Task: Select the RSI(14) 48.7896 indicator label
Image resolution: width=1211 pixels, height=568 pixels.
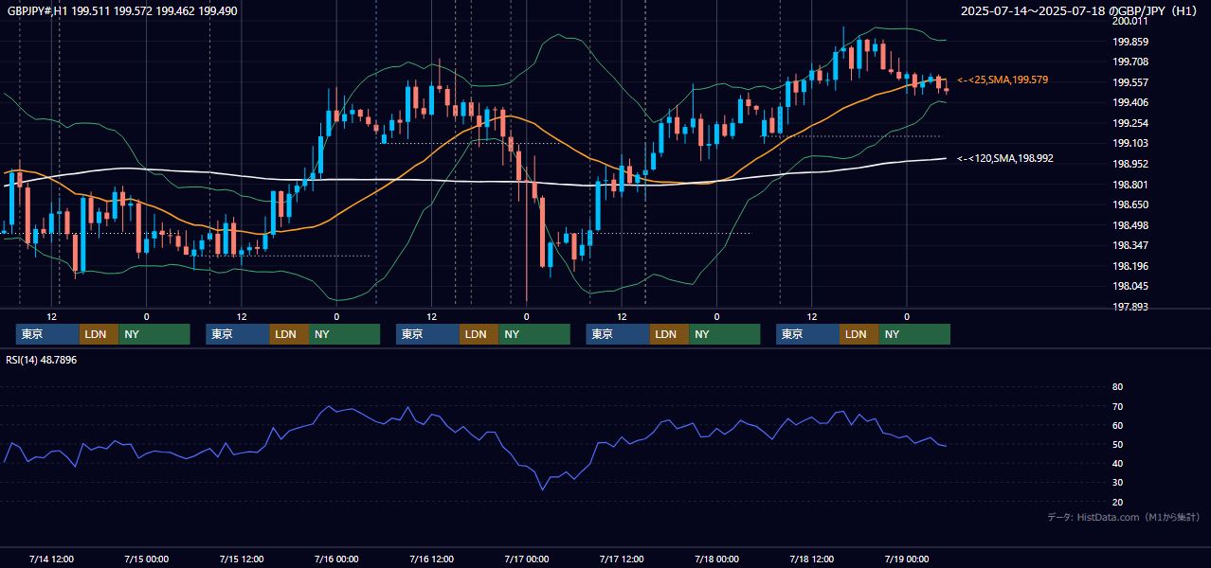Action: (42, 360)
